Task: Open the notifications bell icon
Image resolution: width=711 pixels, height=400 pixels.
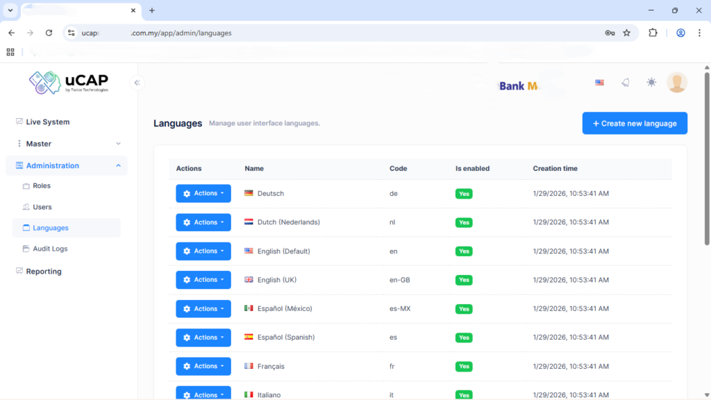Action: (x=625, y=83)
